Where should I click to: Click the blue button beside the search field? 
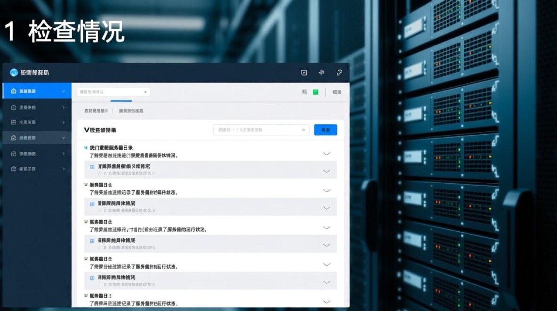[x=325, y=130]
